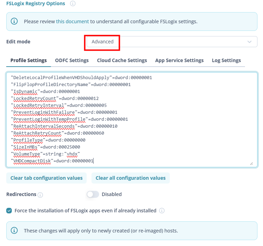Click the IsDynamic registry line

(x=45, y=92)
